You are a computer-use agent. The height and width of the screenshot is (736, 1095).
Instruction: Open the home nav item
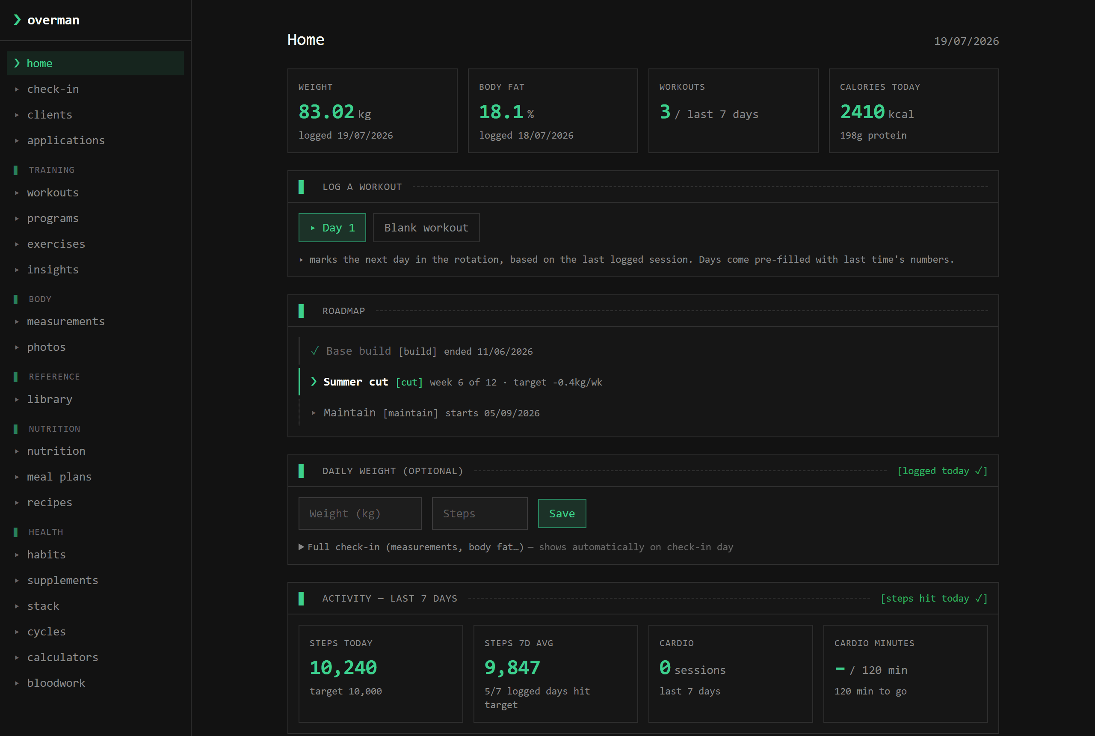point(95,63)
